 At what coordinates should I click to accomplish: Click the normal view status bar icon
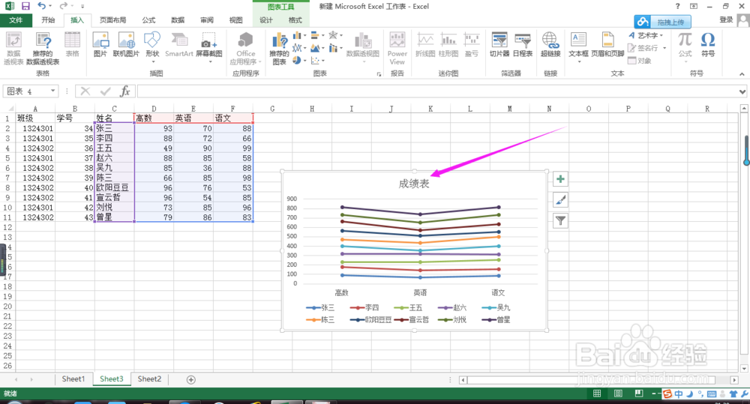(x=597, y=394)
